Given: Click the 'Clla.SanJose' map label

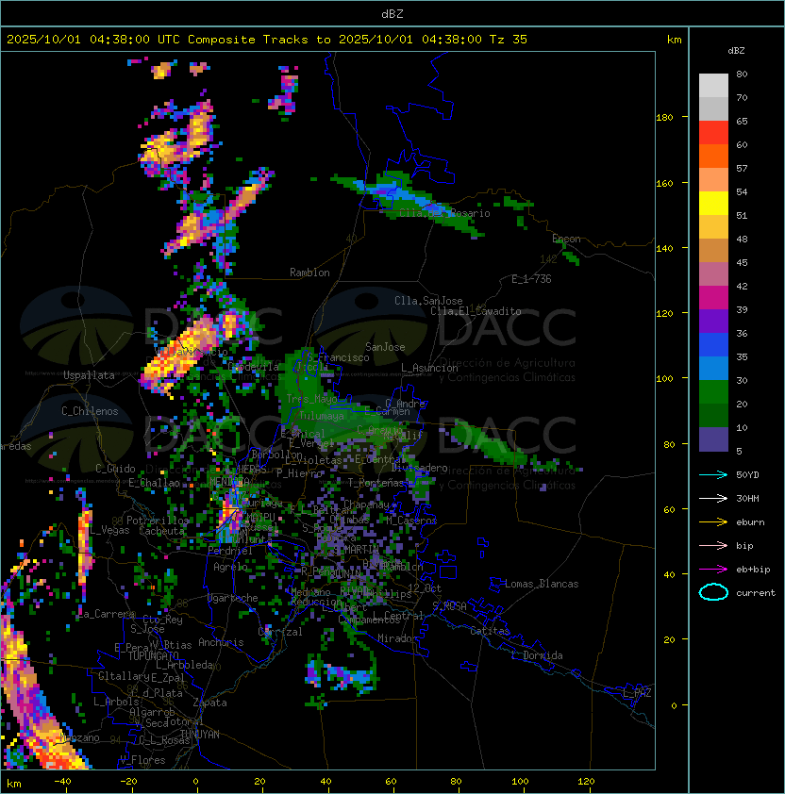Looking at the screenshot, I should (428, 301).
